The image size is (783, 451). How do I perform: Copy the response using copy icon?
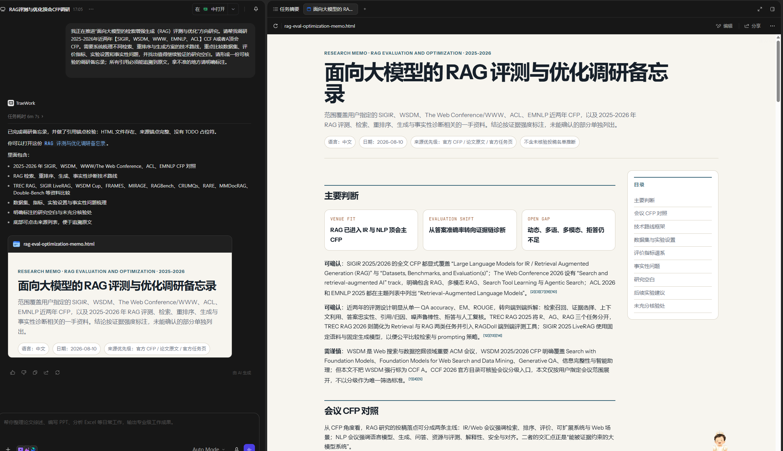tap(35, 373)
